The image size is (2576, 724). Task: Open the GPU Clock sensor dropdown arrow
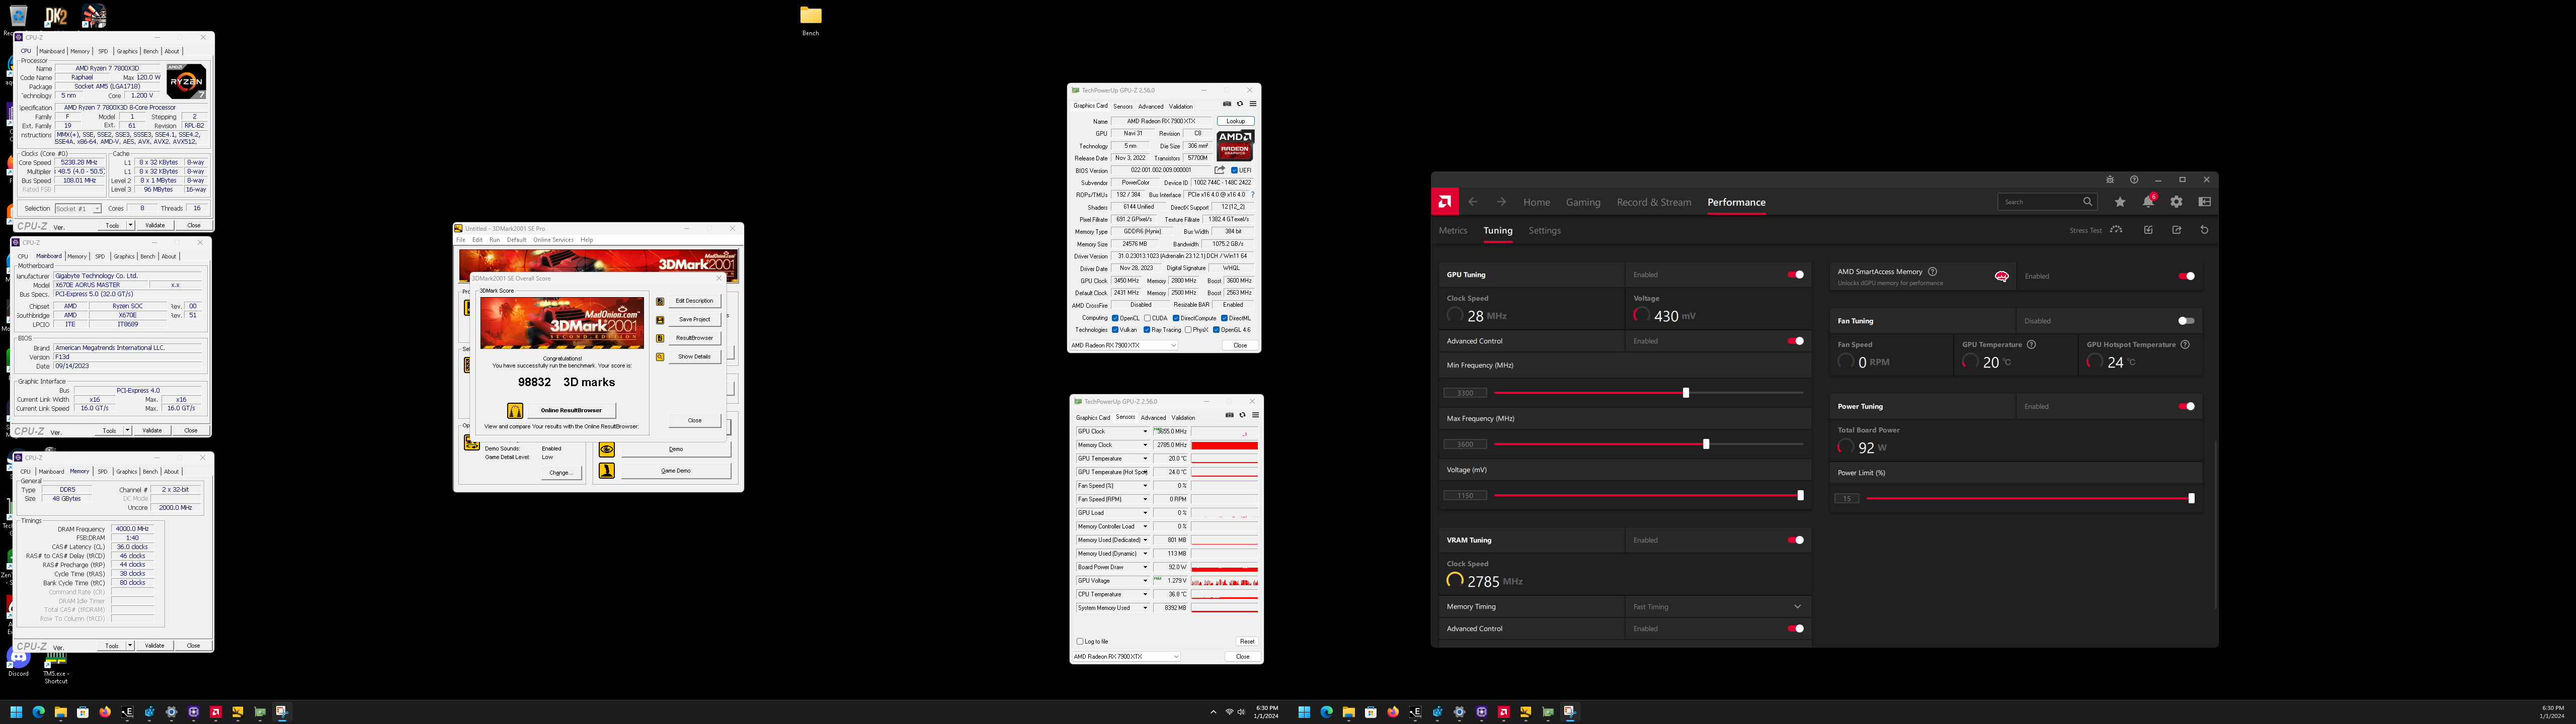pyautogui.click(x=1145, y=432)
